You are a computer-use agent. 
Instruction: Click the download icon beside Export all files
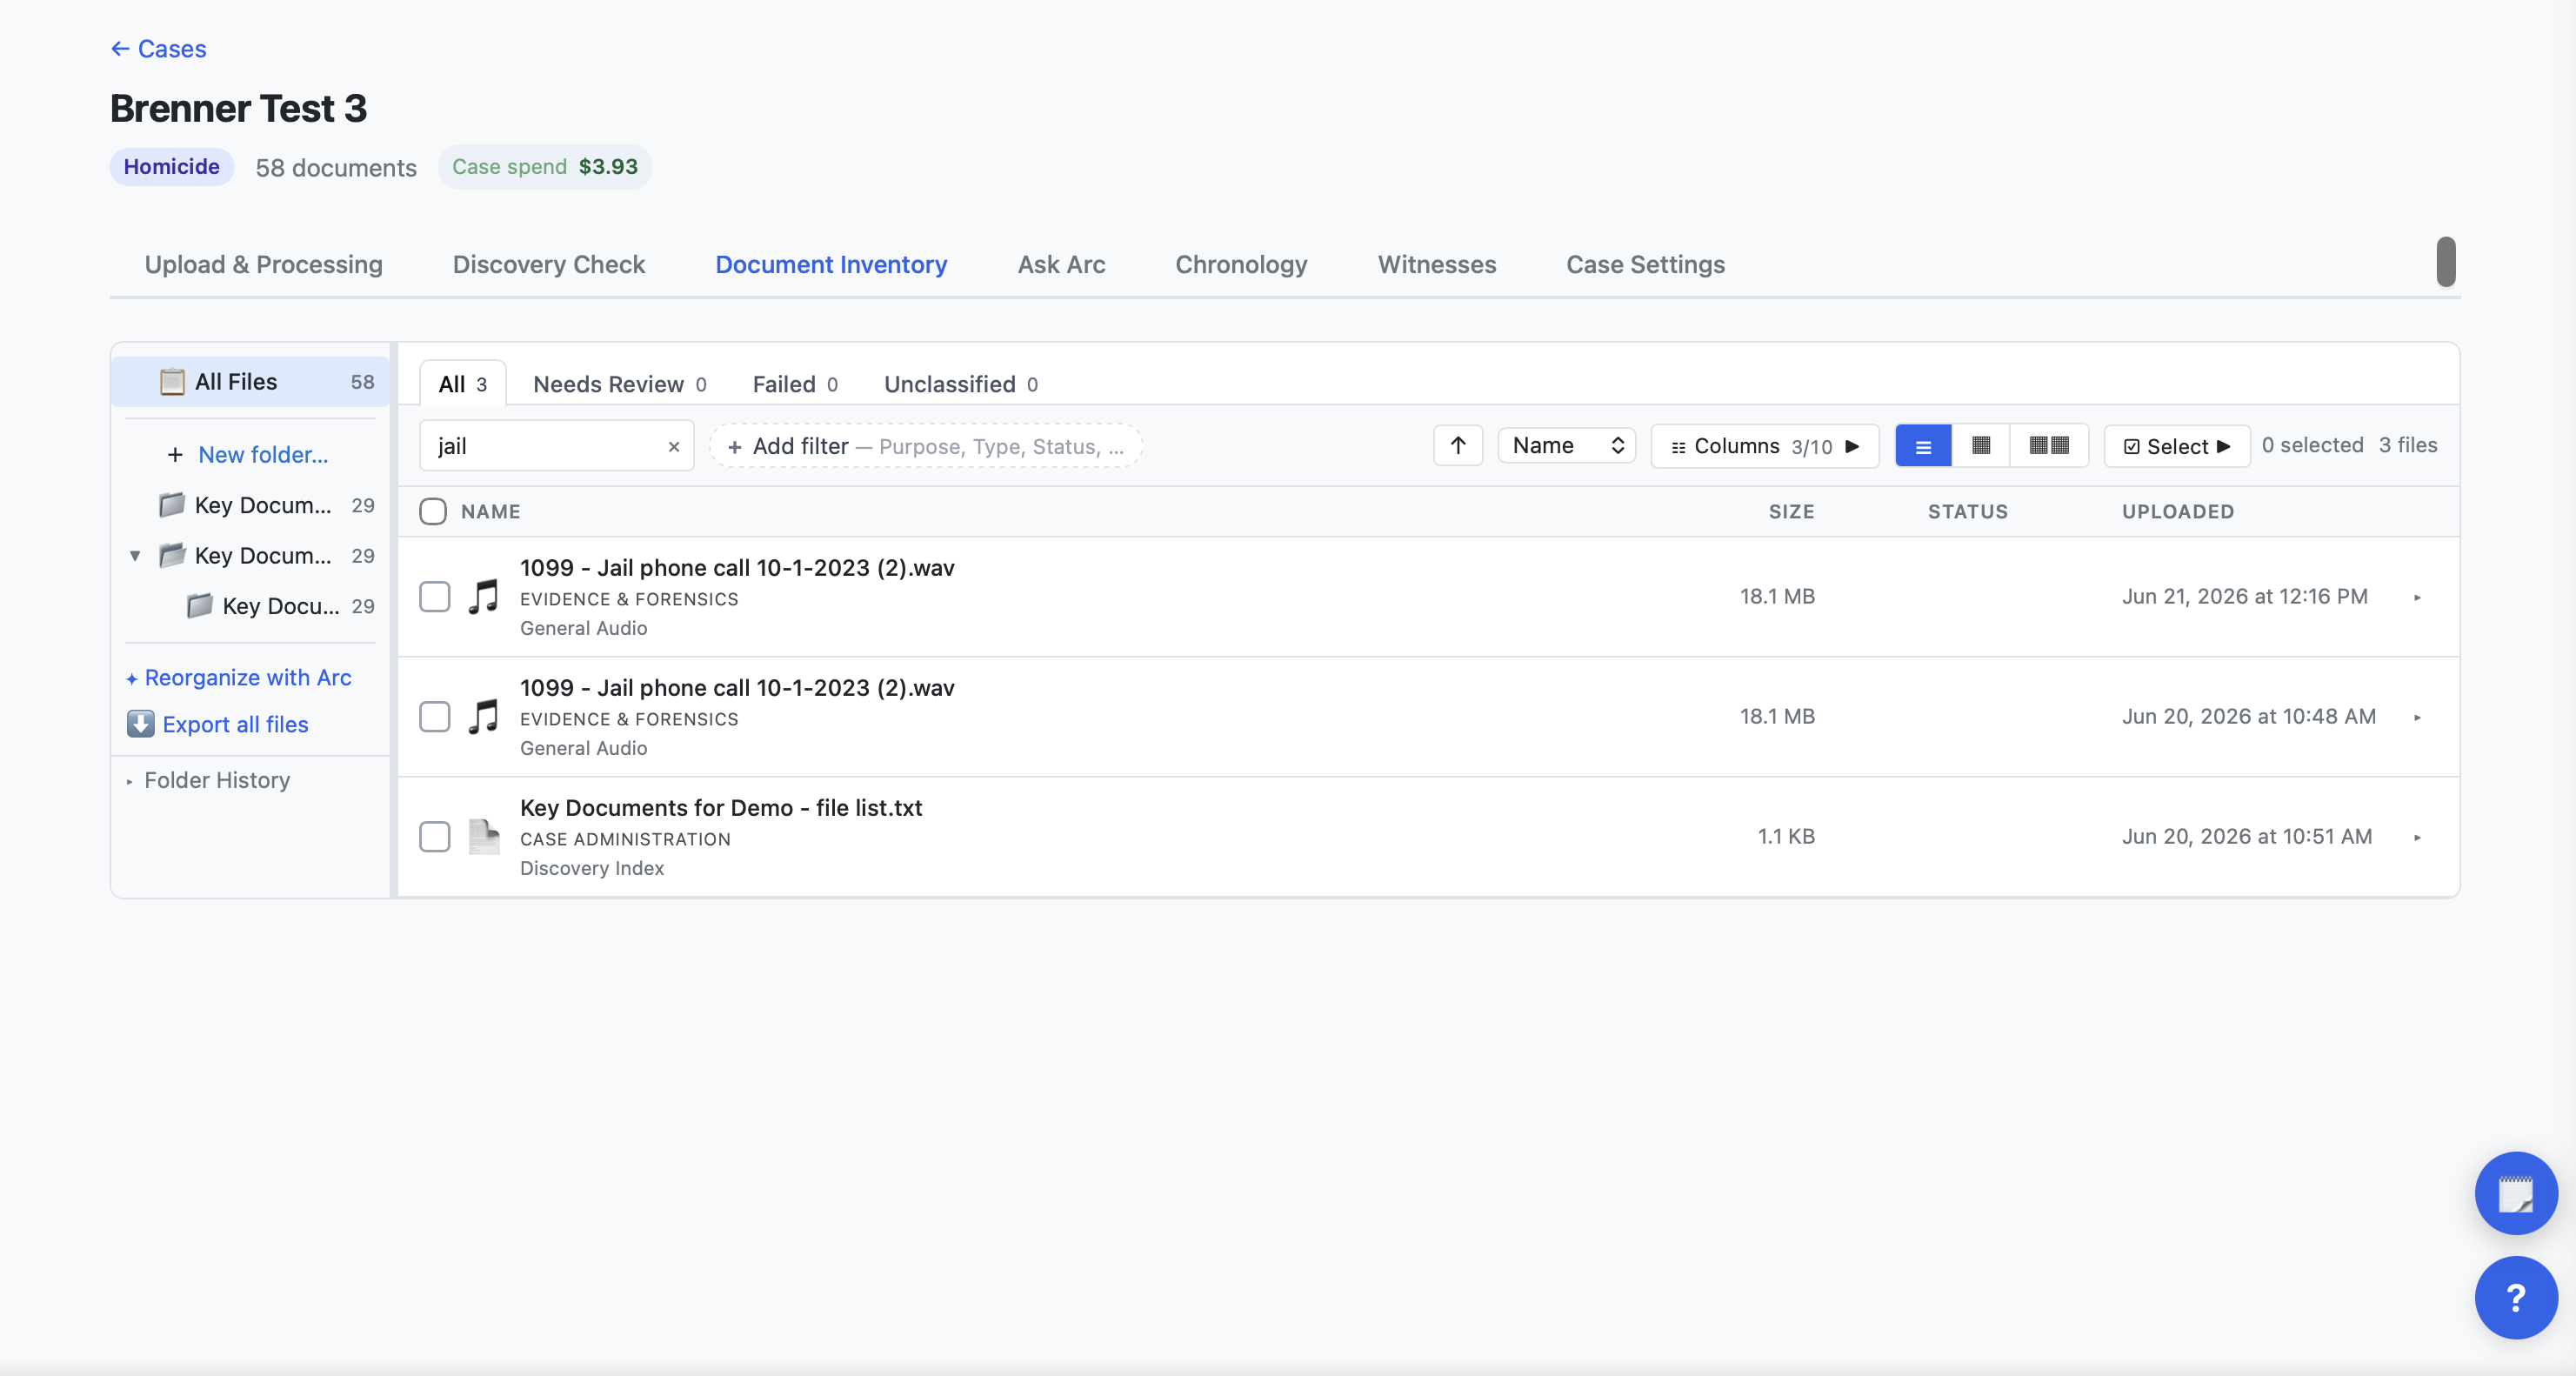pos(140,724)
